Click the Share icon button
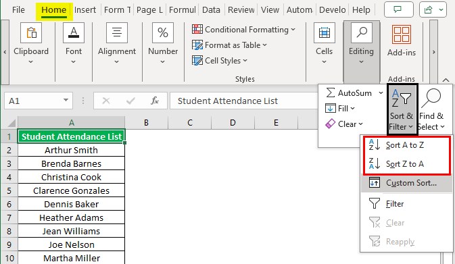 (x=429, y=10)
